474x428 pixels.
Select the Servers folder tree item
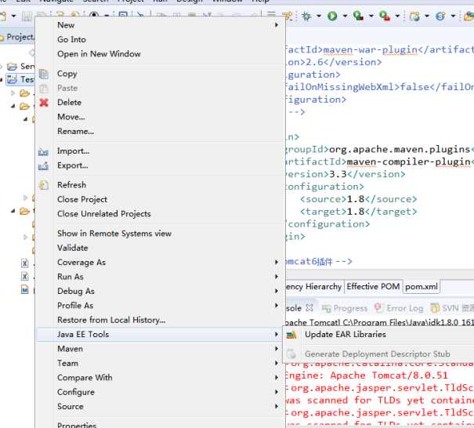click(20, 67)
